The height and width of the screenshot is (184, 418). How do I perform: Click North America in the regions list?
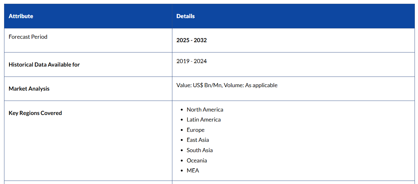click(x=205, y=110)
